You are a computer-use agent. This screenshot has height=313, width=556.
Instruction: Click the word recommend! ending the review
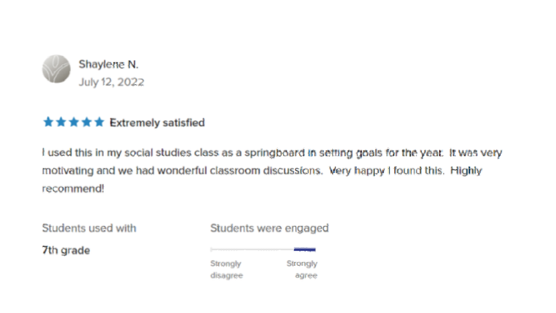coord(73,190)
